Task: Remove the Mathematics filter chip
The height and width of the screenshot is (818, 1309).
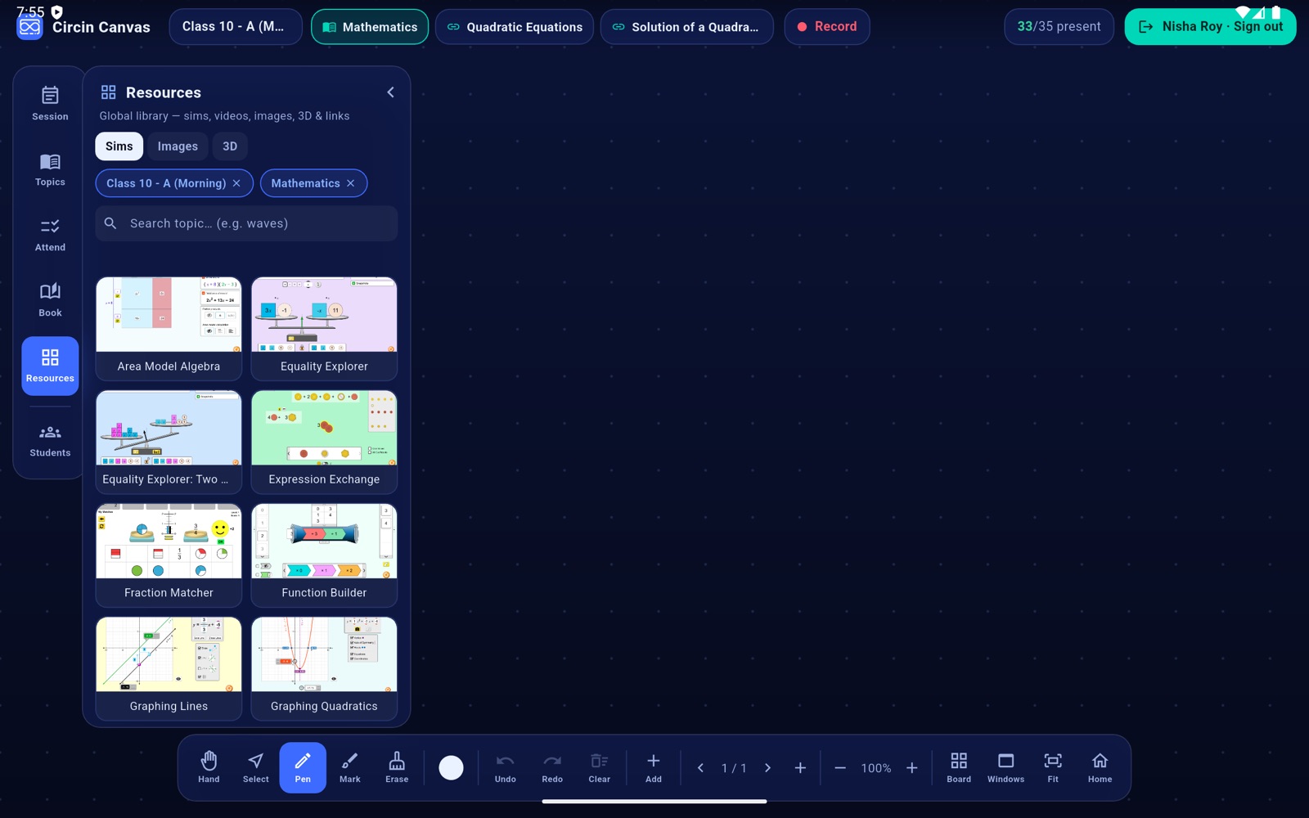Action: point(350,183)
